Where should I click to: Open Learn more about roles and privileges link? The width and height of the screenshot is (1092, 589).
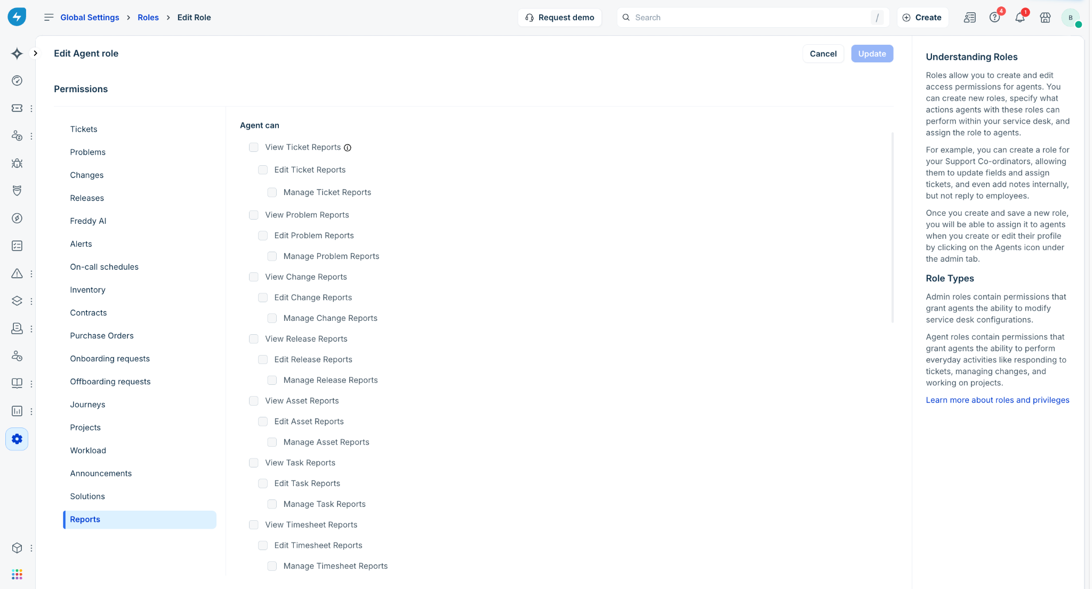997,400
